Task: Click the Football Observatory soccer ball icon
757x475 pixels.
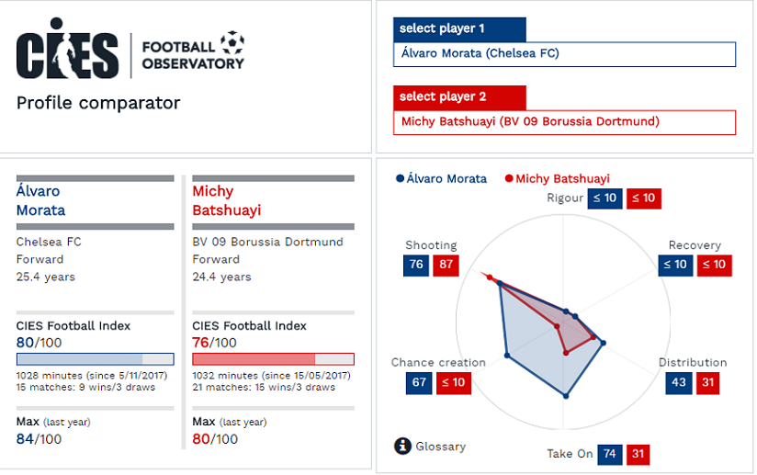Action: 232,43
